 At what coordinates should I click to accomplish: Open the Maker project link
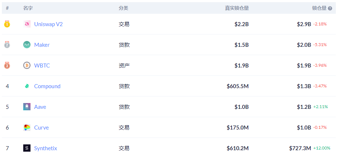pyautogui.click(x=42, y=45)
